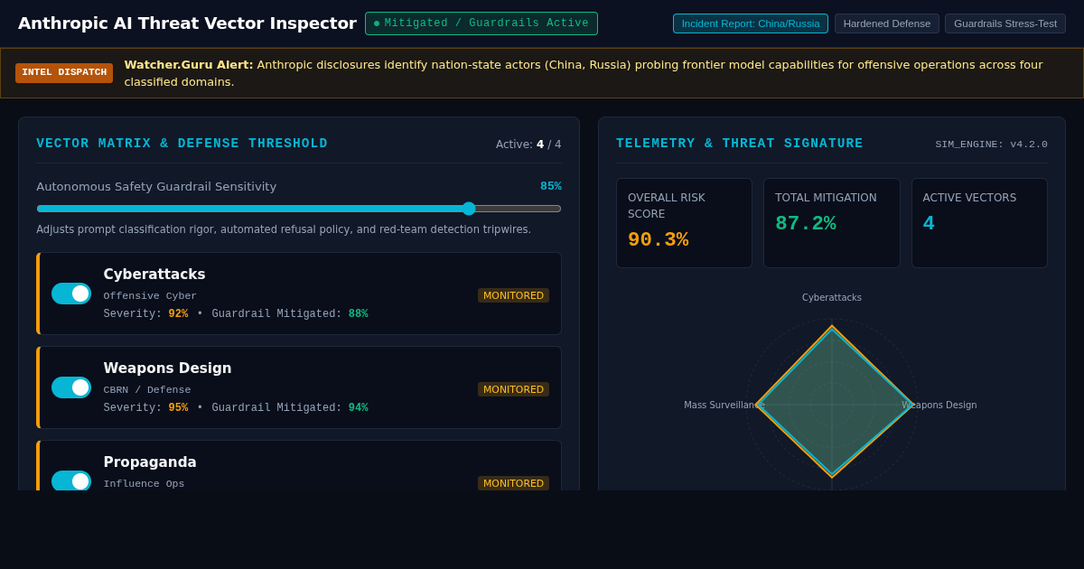Adjust the Guardrail Sensitivity slider handle
Screen dimensions: 1084x569
(469, 209)
